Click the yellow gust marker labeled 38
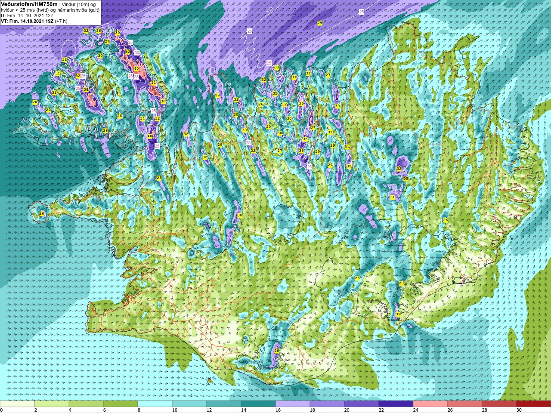551x413 pixels. coord(86,90)
